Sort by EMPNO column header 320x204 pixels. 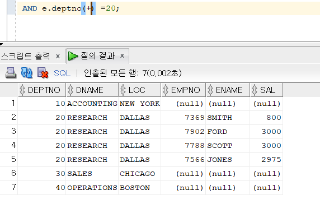[183, 90]
